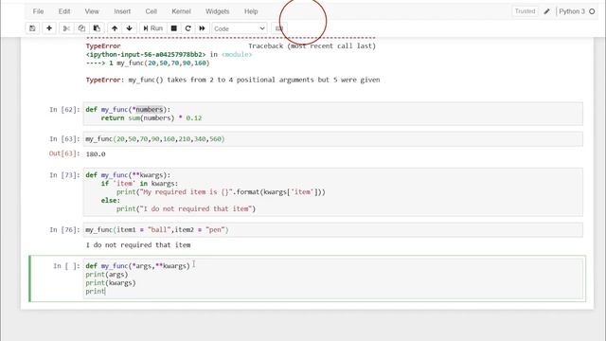Restart kernel and rerun all cells
Screen dimensions: 606x341
[x=202, y=28]
